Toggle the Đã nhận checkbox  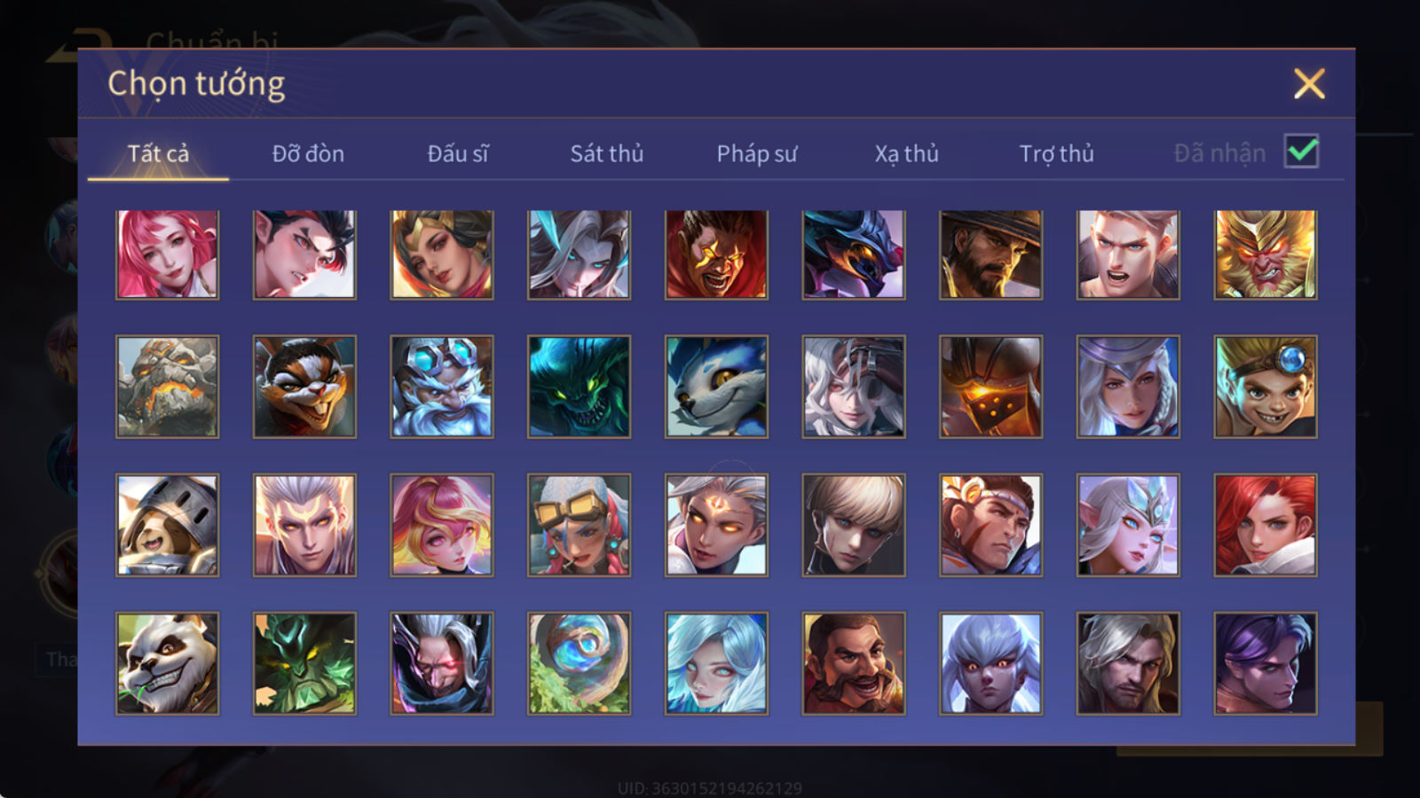tap(1301, 152)
